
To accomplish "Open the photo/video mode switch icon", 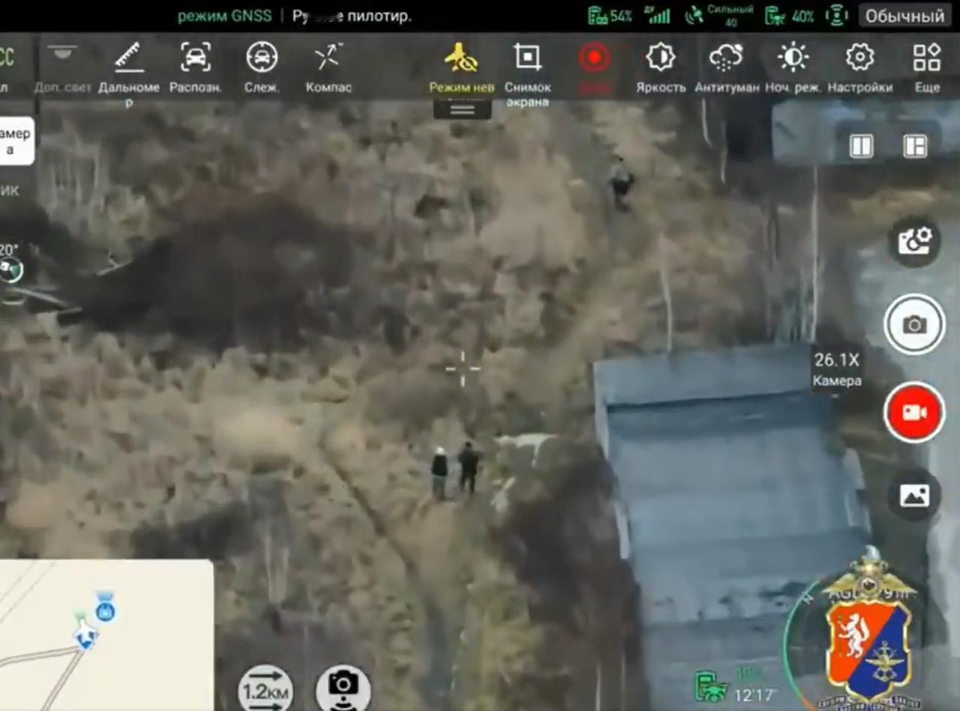I will pos(915,241).
